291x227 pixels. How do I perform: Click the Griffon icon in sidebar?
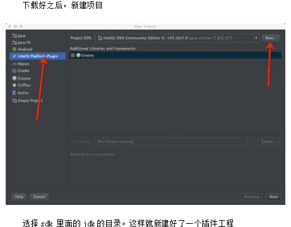[15, 85]
